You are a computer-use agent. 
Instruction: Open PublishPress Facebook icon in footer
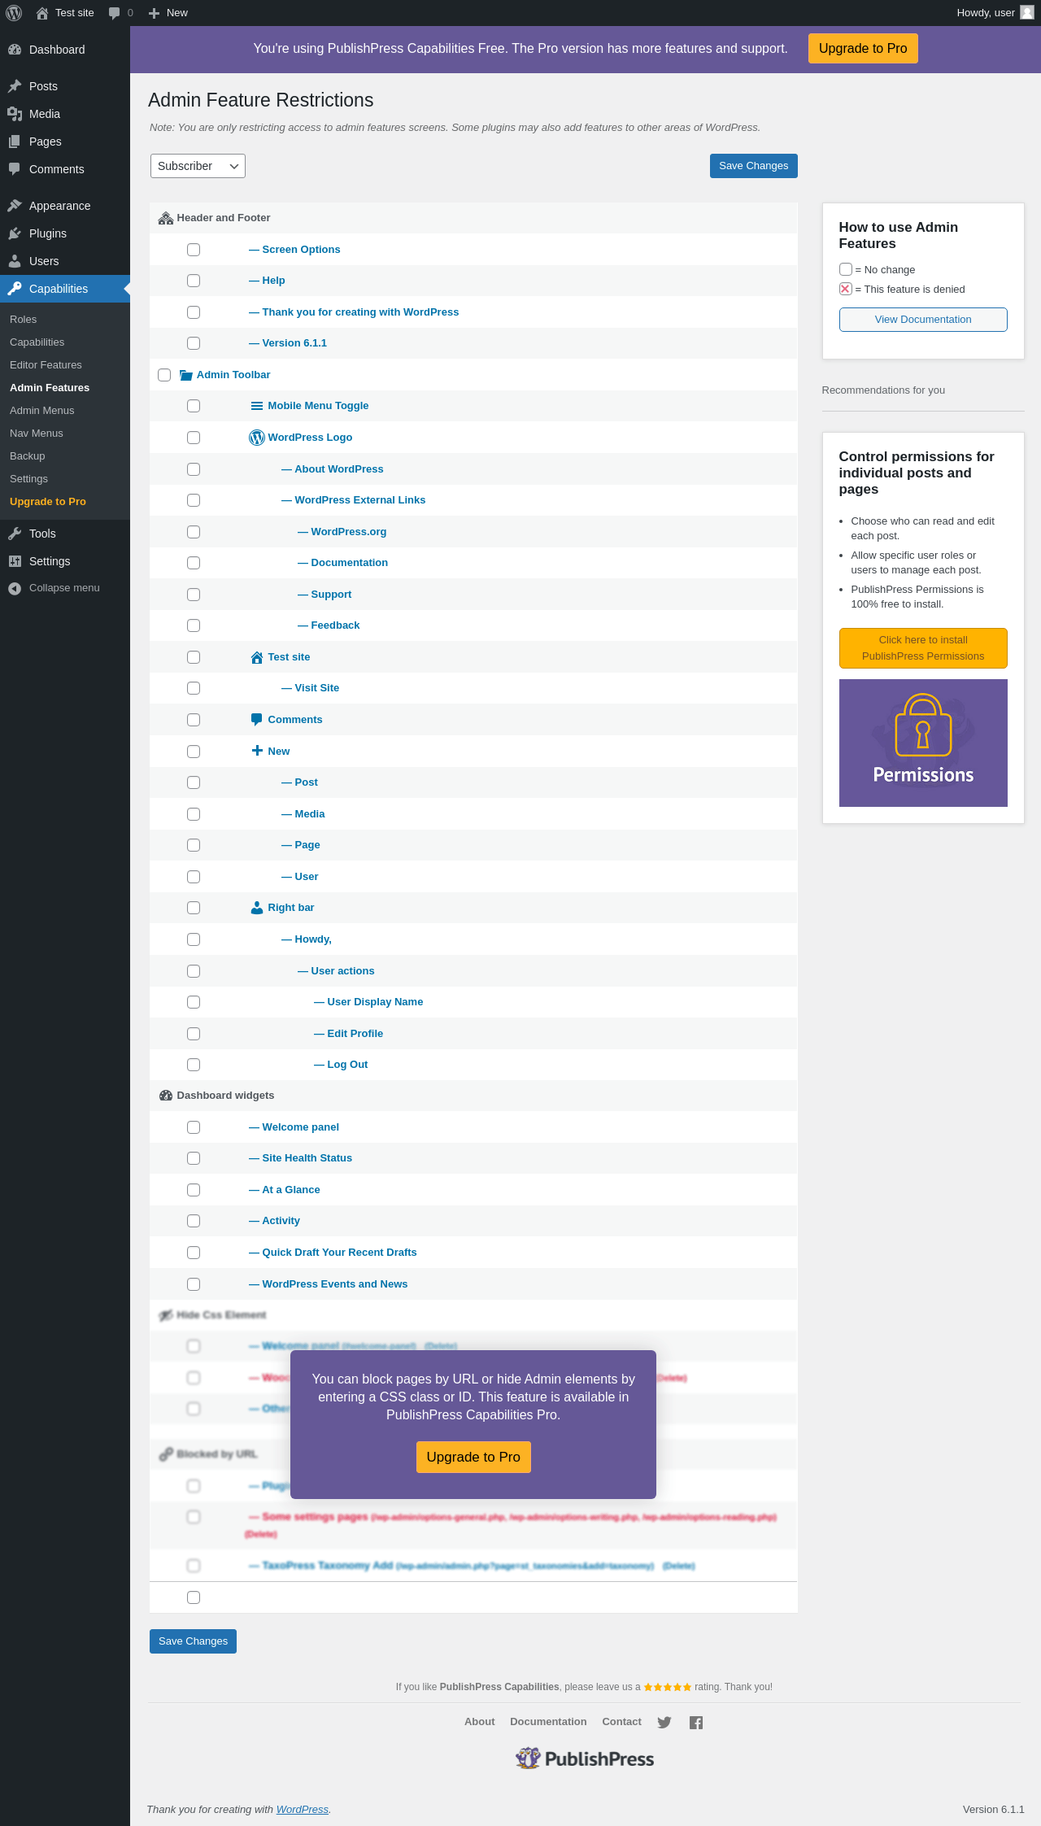[696, 1722]
